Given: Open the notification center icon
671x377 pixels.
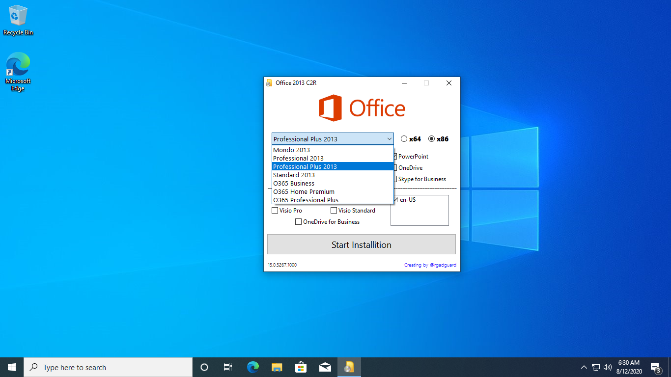Looking at the screenshot, I should (655, 367).
